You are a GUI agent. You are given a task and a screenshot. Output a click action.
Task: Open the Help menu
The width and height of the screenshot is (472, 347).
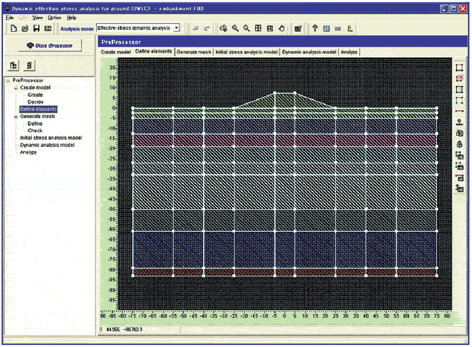(72, 18)
